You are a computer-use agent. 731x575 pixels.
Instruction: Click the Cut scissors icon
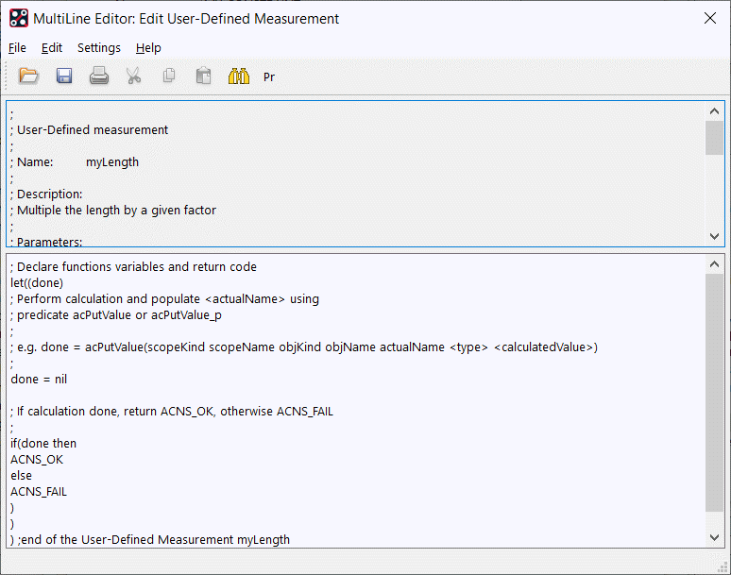(x=134, y=76)
